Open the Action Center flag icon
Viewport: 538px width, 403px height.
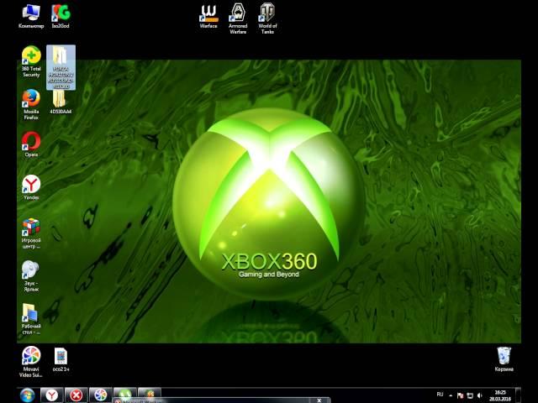(x=460, y=395)
